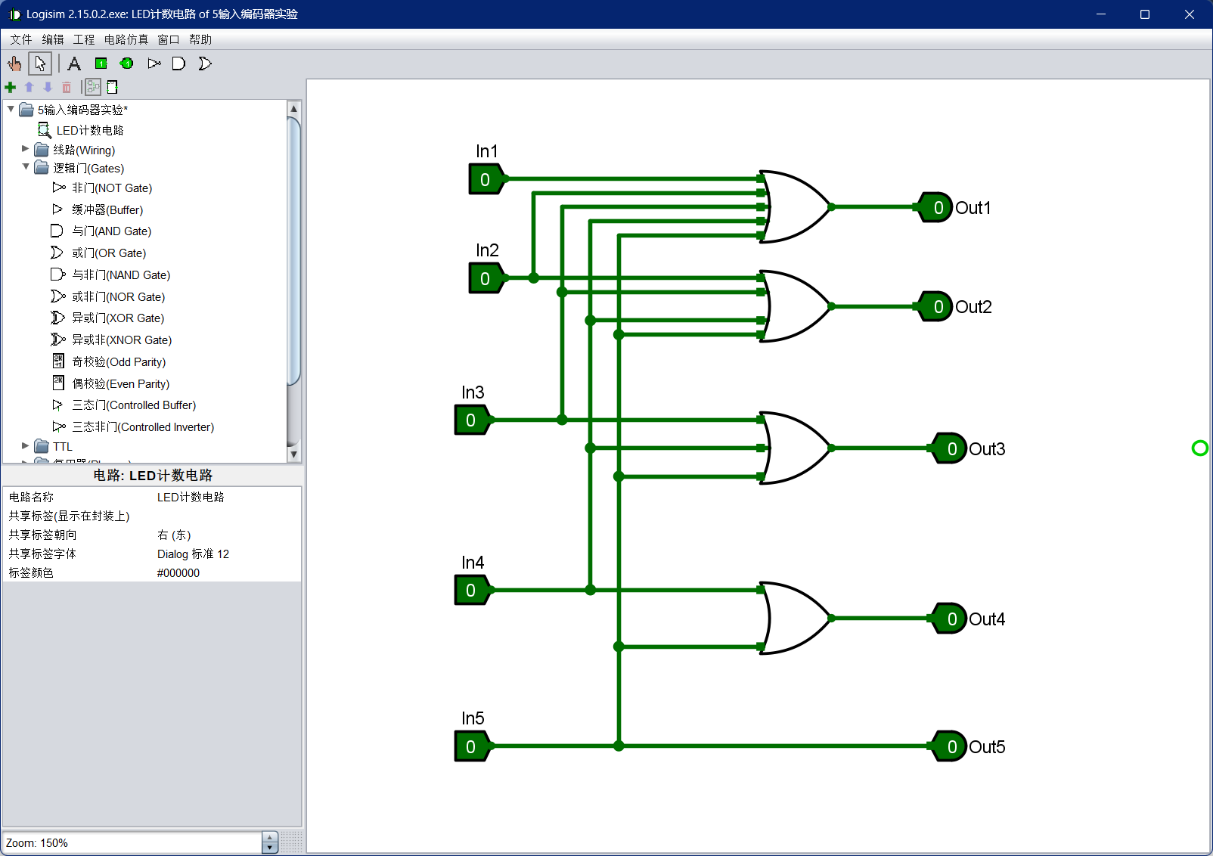The height and width of the screenshot is (856, 1213).
Task: Edit the 共享标签 value cell
Action: click(227, 516)
